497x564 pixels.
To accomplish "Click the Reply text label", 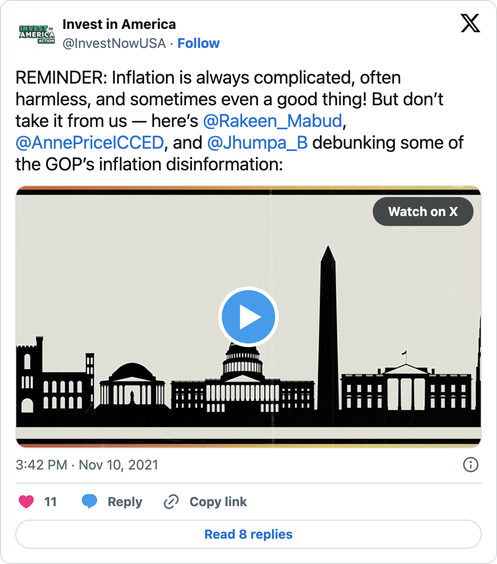I will [125, 502].
